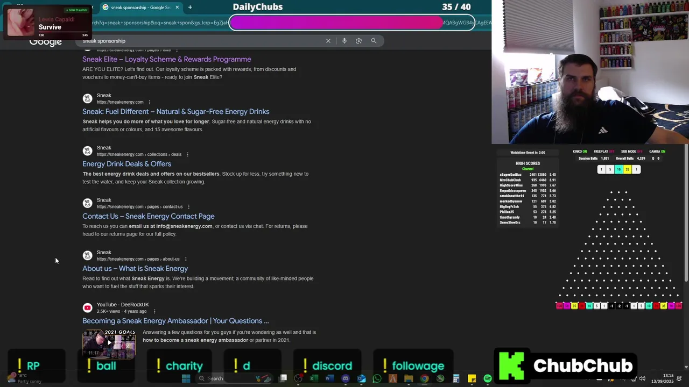The image size is (689, 387).
Task: Toggle the SUB MODE OFF indicator
Action: (x=632, y=152)
